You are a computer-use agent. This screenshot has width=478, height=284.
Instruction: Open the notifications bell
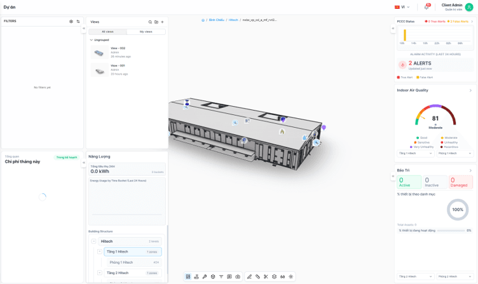427,7
